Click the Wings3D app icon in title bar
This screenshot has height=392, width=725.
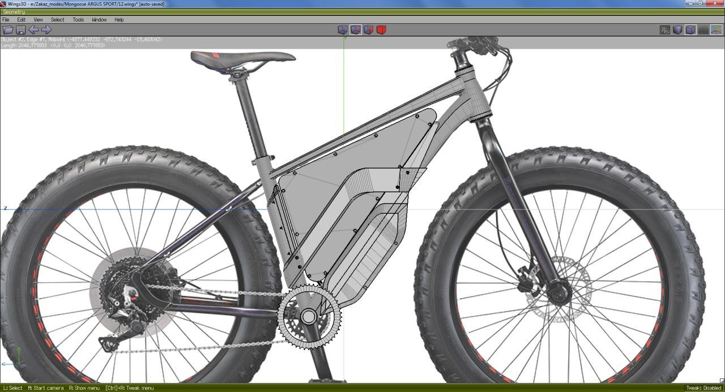point(3,4)
